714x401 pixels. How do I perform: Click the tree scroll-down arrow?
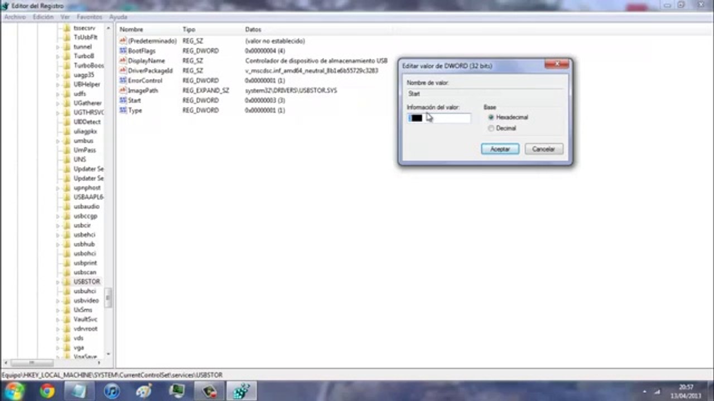[108, 354]
